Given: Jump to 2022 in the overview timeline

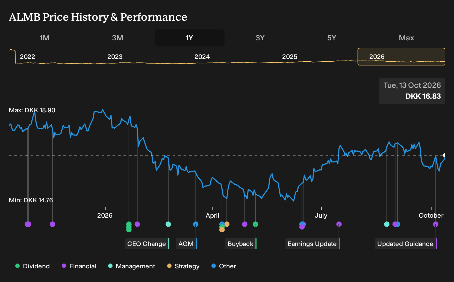Looking at the screenshot, I should [x=27, y=57].
